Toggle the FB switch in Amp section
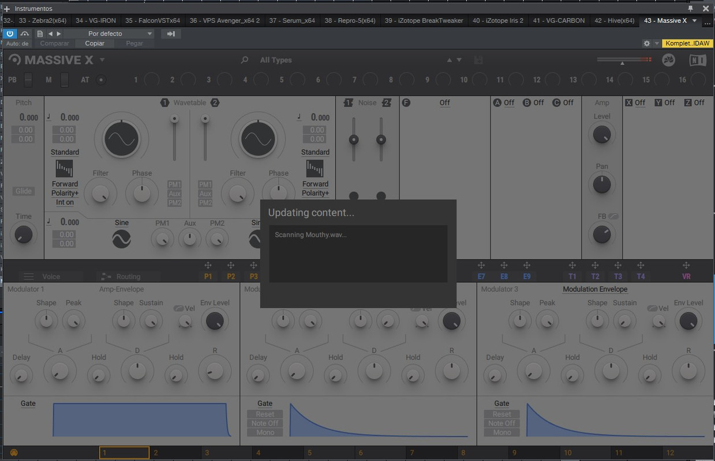The image size is (715, 461). (613, 217)
